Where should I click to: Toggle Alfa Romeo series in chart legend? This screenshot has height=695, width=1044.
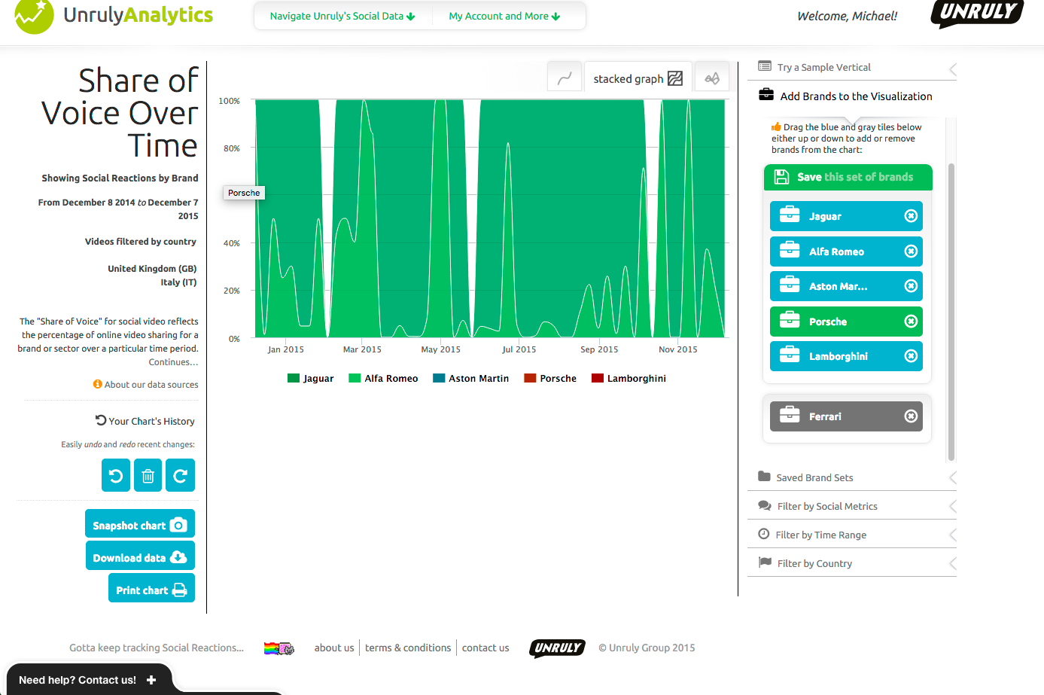383,379
